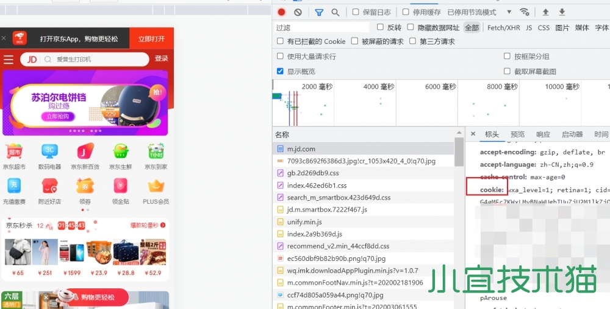Dismiss the 购物更轻松 floating bar X
The height and width of the screenshot is (309, 610).
click(x=46, y=297)
